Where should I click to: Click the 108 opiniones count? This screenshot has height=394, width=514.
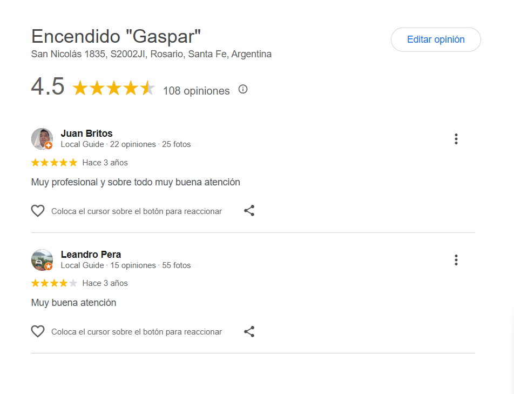[x=196, y=91]
